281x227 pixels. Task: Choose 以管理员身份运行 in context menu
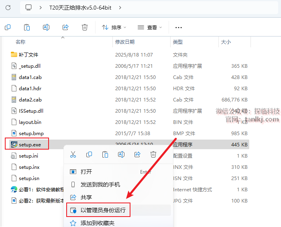pyautogui.click(x=118, y=210)
